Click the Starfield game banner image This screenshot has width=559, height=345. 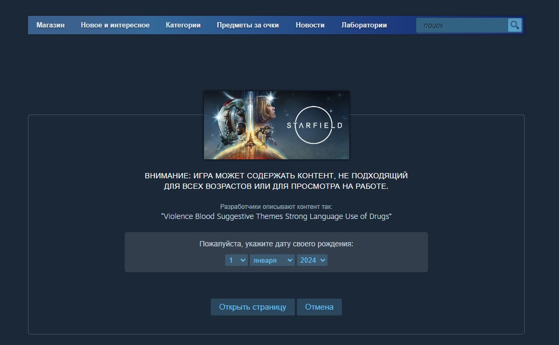276,125
